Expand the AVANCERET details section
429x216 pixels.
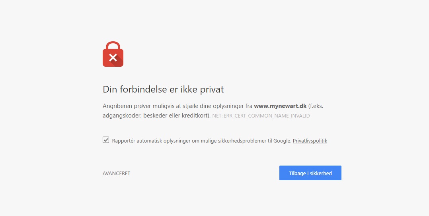116,174
